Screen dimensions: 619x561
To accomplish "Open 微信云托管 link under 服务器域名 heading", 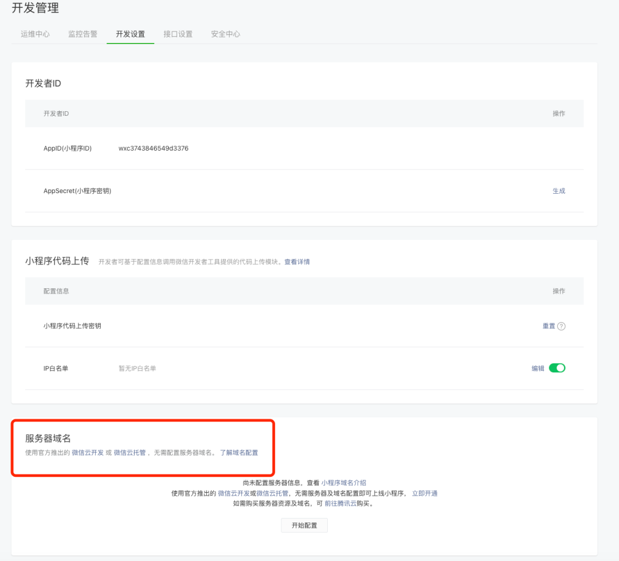I will (130, 453).
